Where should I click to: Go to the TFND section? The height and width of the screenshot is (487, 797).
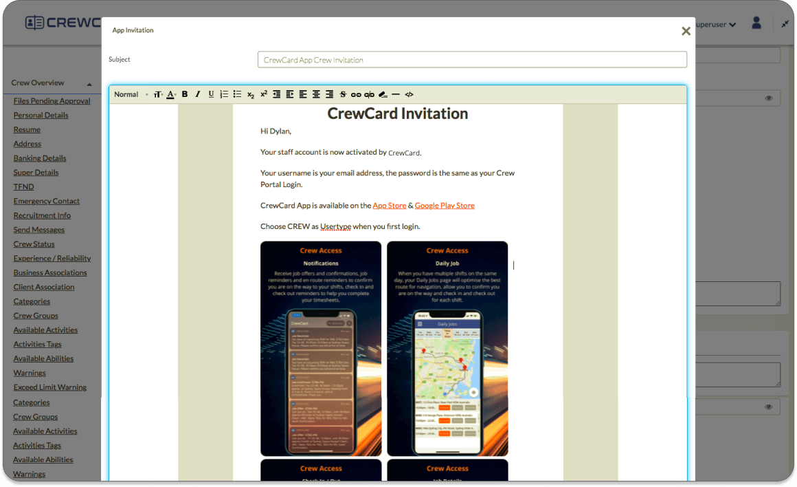point(24,186)
